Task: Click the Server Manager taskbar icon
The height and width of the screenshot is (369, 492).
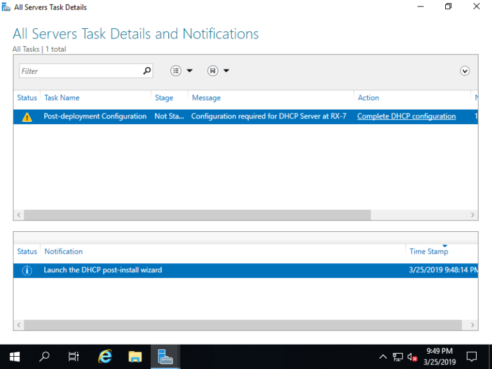Action: (165, 356)
